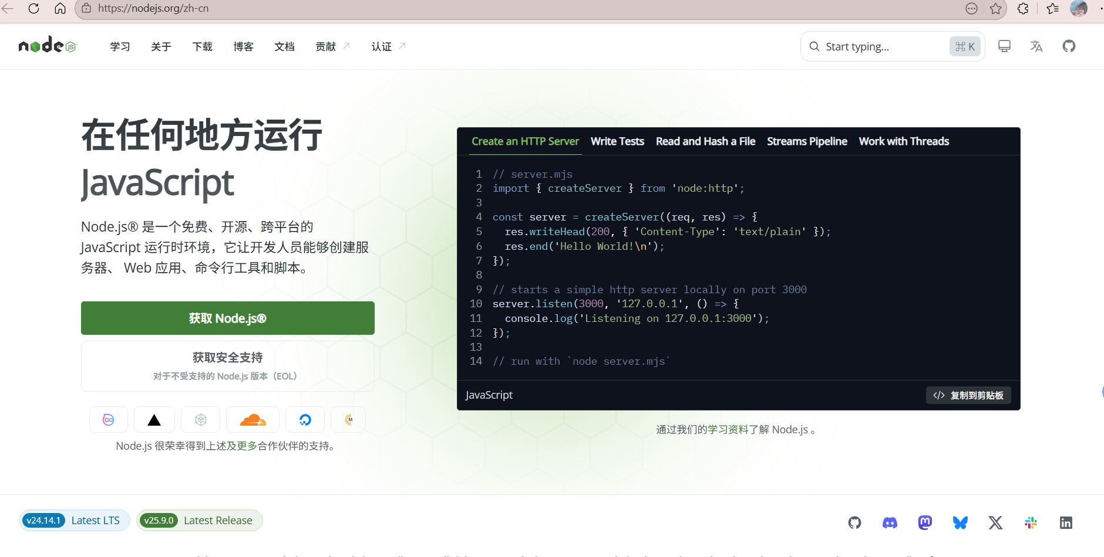Click the 复制到剪贴板 copy button
The height and width of the screenshot is (557, 1104).
click(x=968, y=395)
